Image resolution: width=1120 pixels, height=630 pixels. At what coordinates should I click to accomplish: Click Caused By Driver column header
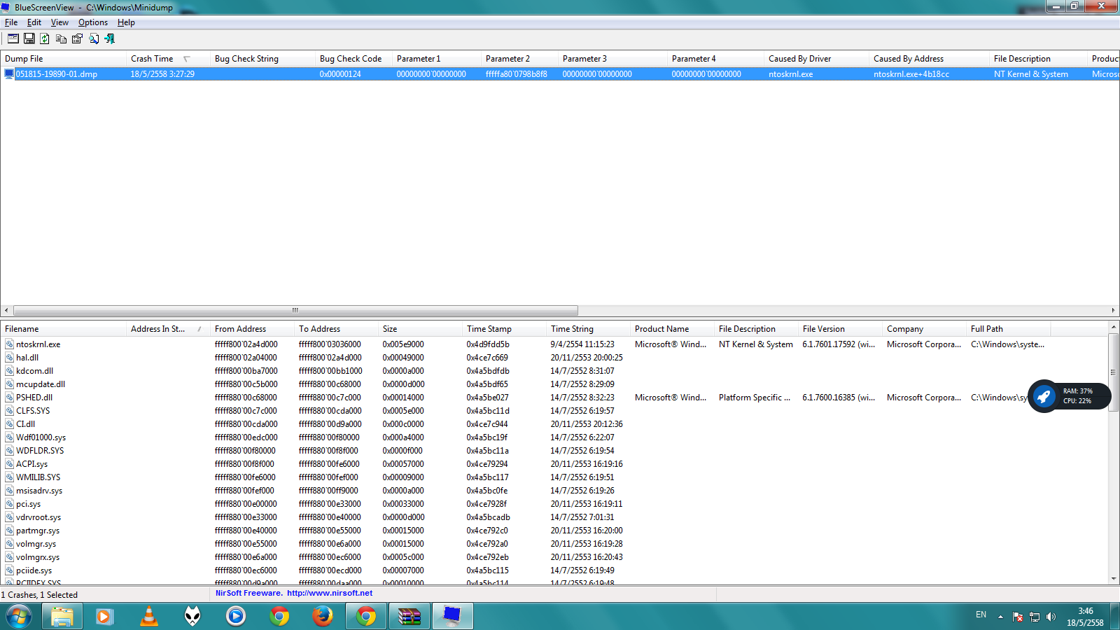pos(816,59)
